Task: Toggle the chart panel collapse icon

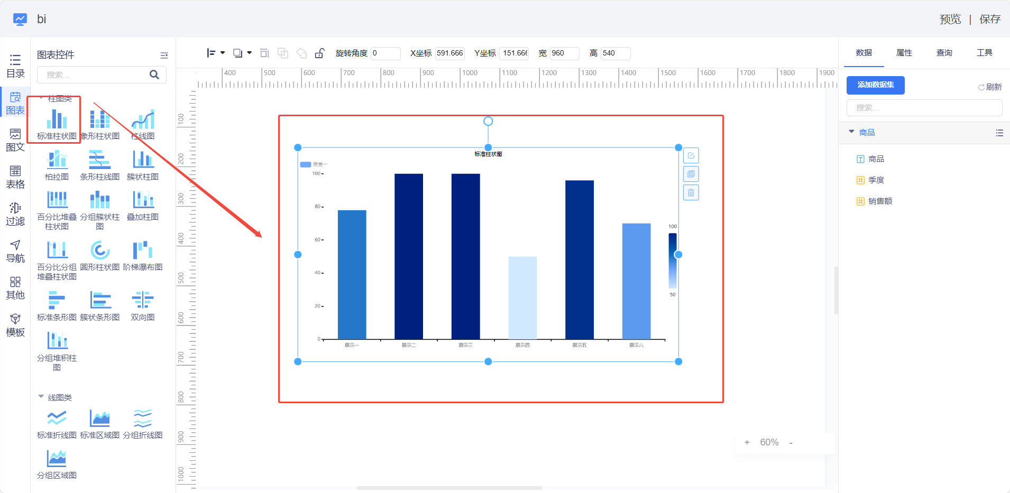Action: pos(164,55)
